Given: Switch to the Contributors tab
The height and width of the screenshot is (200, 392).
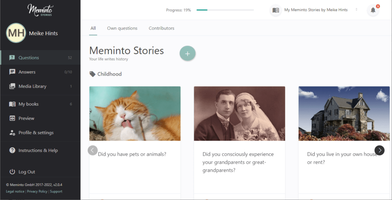Looking at the screenshot, I should point(162,28).
